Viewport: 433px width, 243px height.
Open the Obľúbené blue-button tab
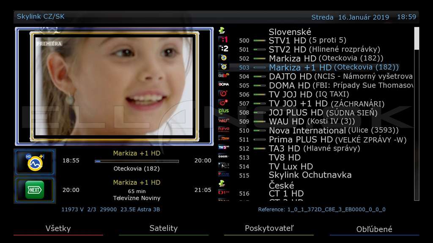[374, 229]
